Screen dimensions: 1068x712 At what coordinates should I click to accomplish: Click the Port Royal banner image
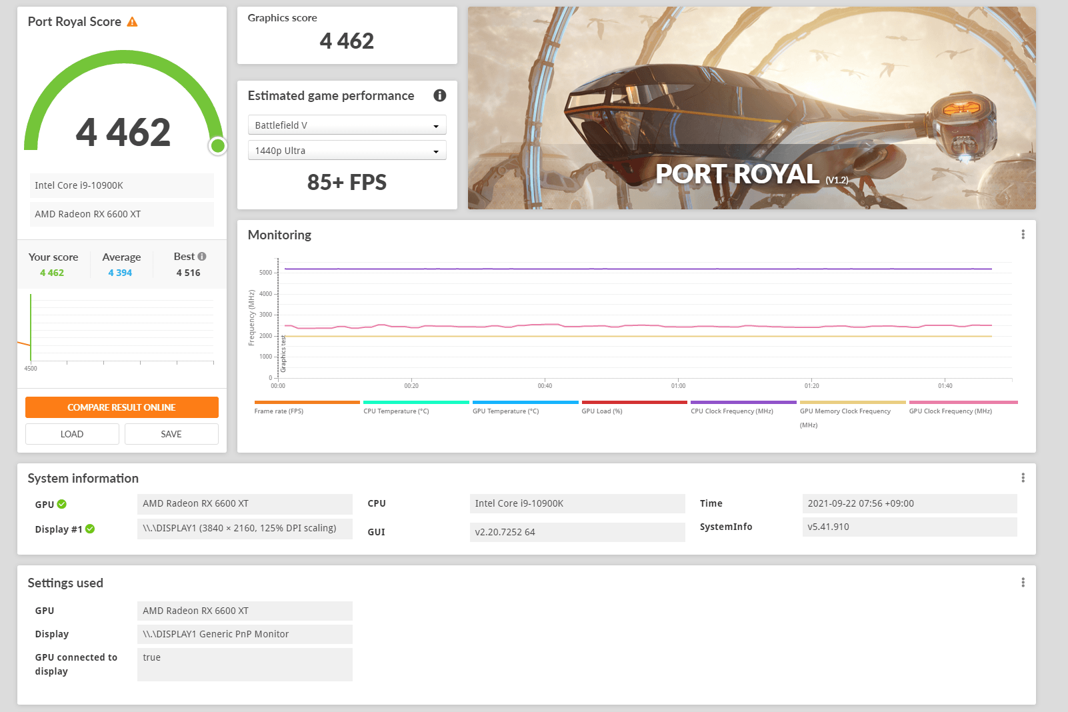point(752,108)
